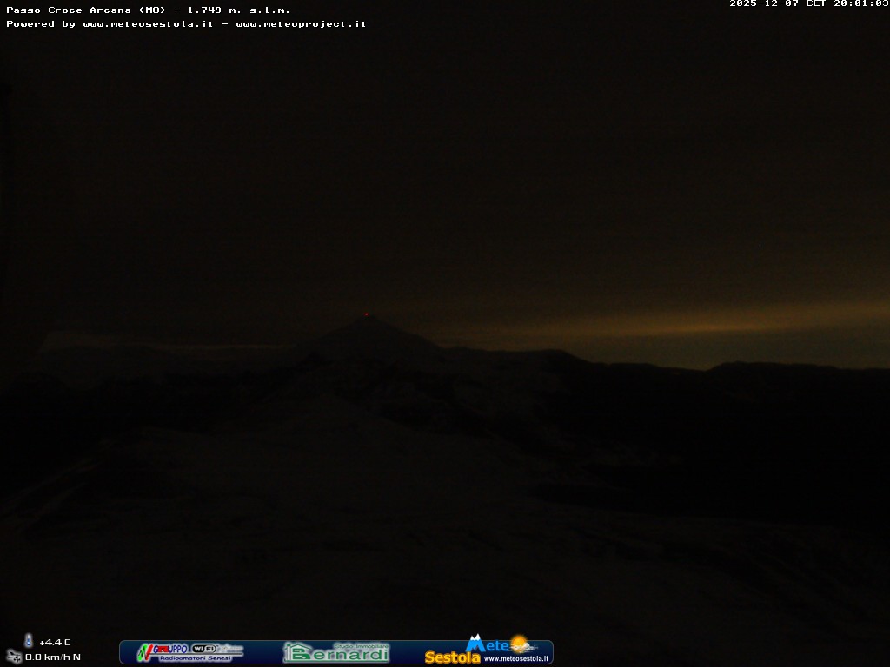Click the +4.4 C temperature reading

click(55, 643)
